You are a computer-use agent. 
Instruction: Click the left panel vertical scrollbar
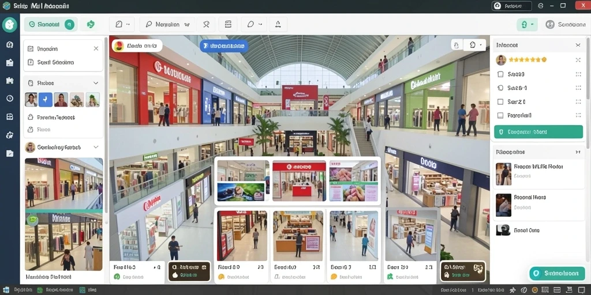pyautogui.click(x=106, y=124)
